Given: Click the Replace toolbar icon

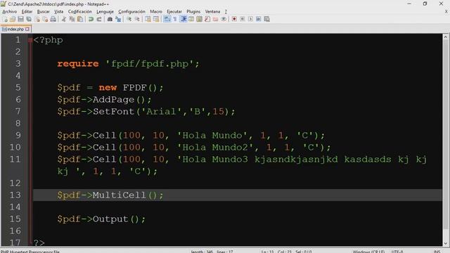Looking at the screenshot, I should [118, 19].
